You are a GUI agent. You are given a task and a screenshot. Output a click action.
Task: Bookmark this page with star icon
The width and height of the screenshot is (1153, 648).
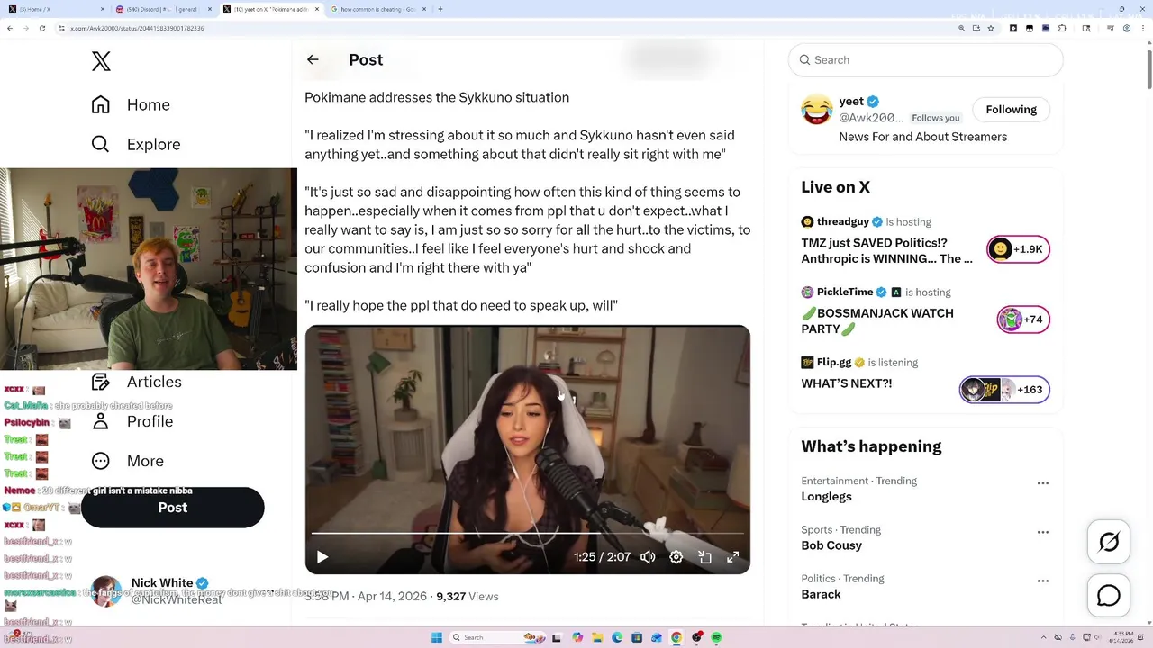pyautogui.click(x=991, y=28)
